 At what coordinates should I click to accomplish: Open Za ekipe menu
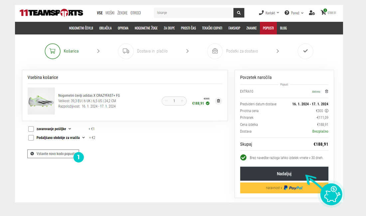(x=169, y=28)
